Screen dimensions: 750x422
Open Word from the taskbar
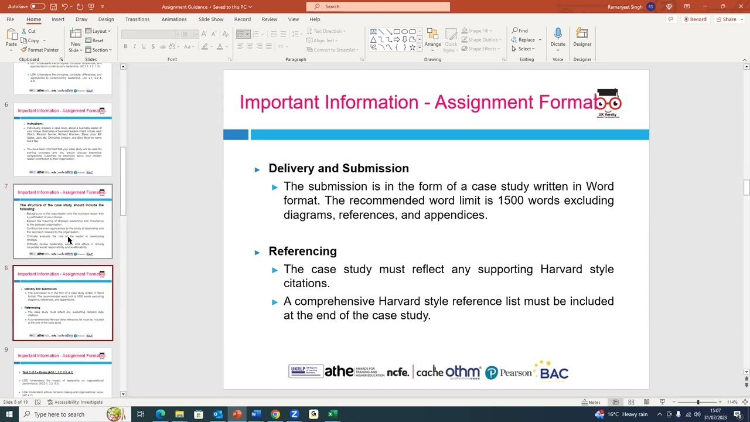(x=255, y=414)
